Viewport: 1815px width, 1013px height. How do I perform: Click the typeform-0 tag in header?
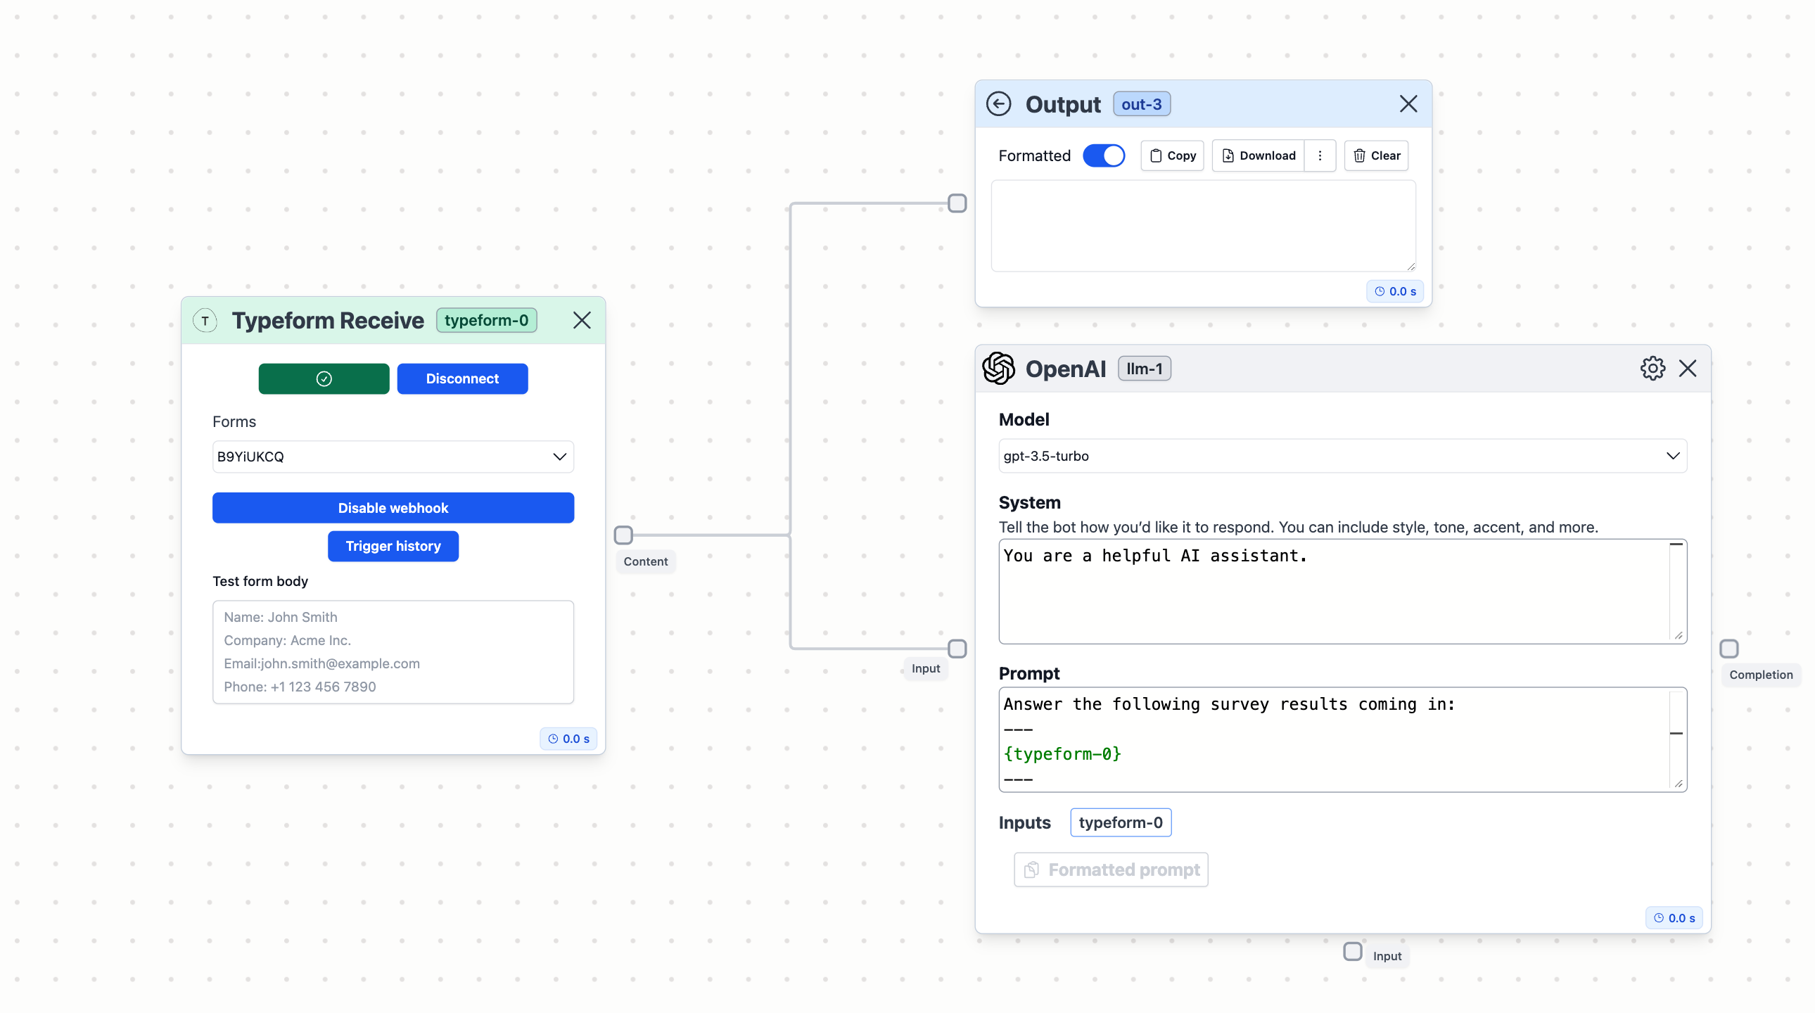[486, 321]
